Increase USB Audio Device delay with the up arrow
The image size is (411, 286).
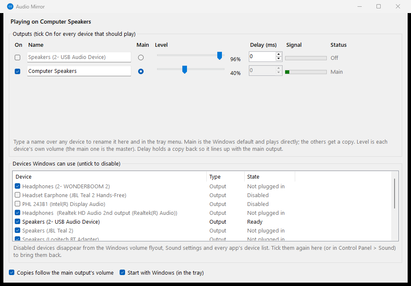coord(279,54)
